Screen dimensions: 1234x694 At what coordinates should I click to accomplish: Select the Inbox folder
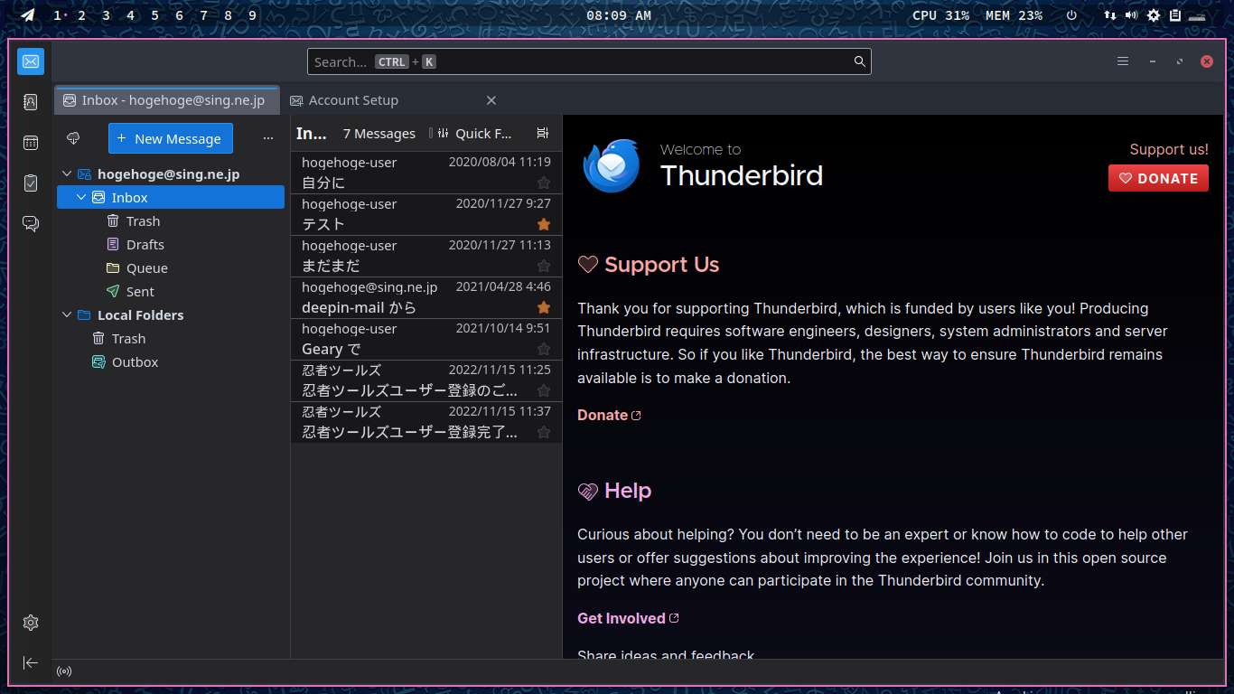click(x=171, y=197)
